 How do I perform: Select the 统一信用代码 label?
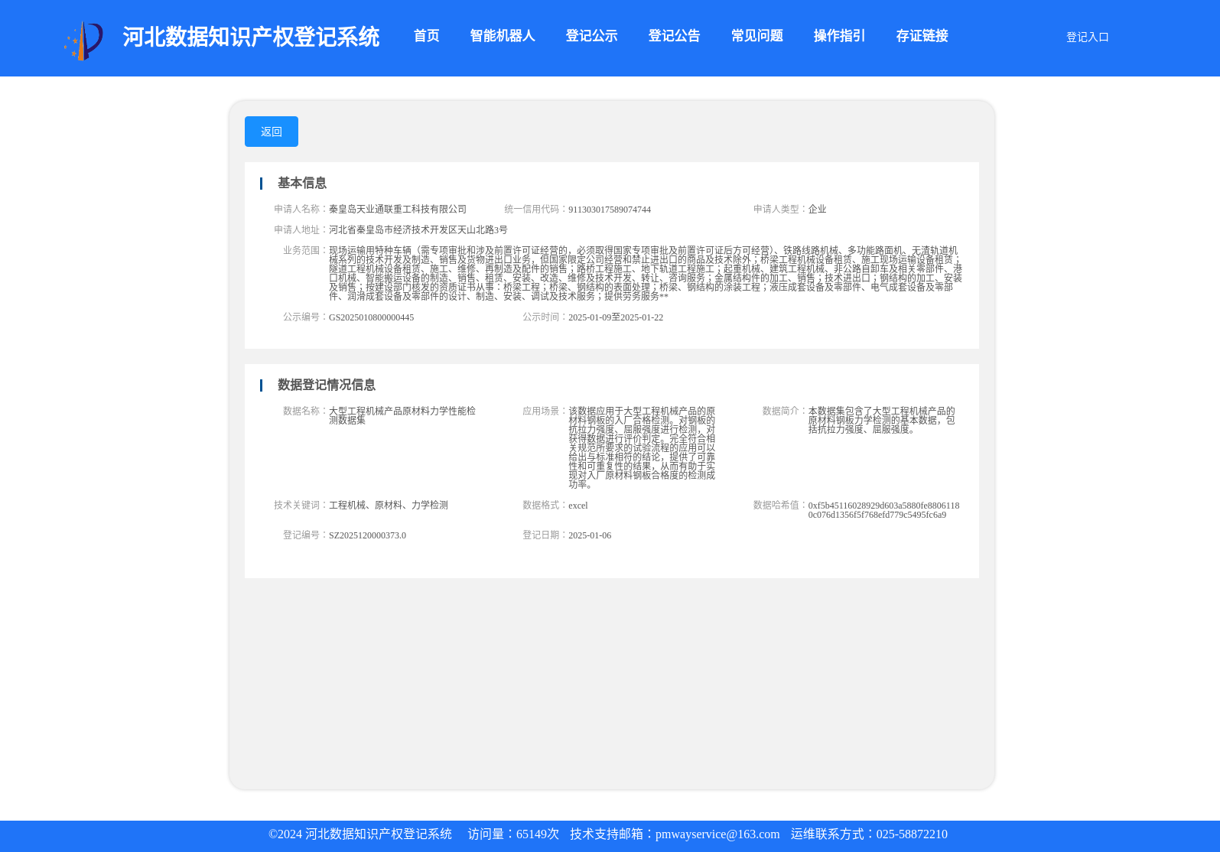(x=536, y=209)
